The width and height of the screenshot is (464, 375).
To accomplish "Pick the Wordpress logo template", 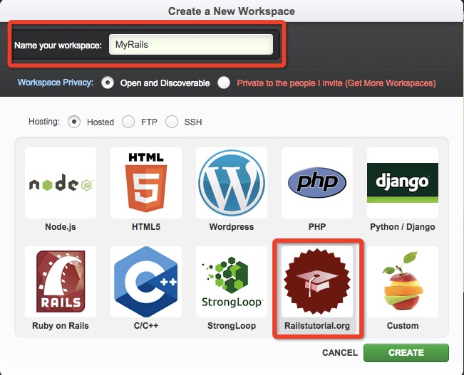I will pos(232,183).
